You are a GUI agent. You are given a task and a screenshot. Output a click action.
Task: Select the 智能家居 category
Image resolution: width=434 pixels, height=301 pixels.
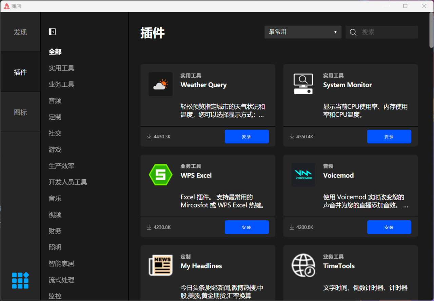[x=61, y=263]
